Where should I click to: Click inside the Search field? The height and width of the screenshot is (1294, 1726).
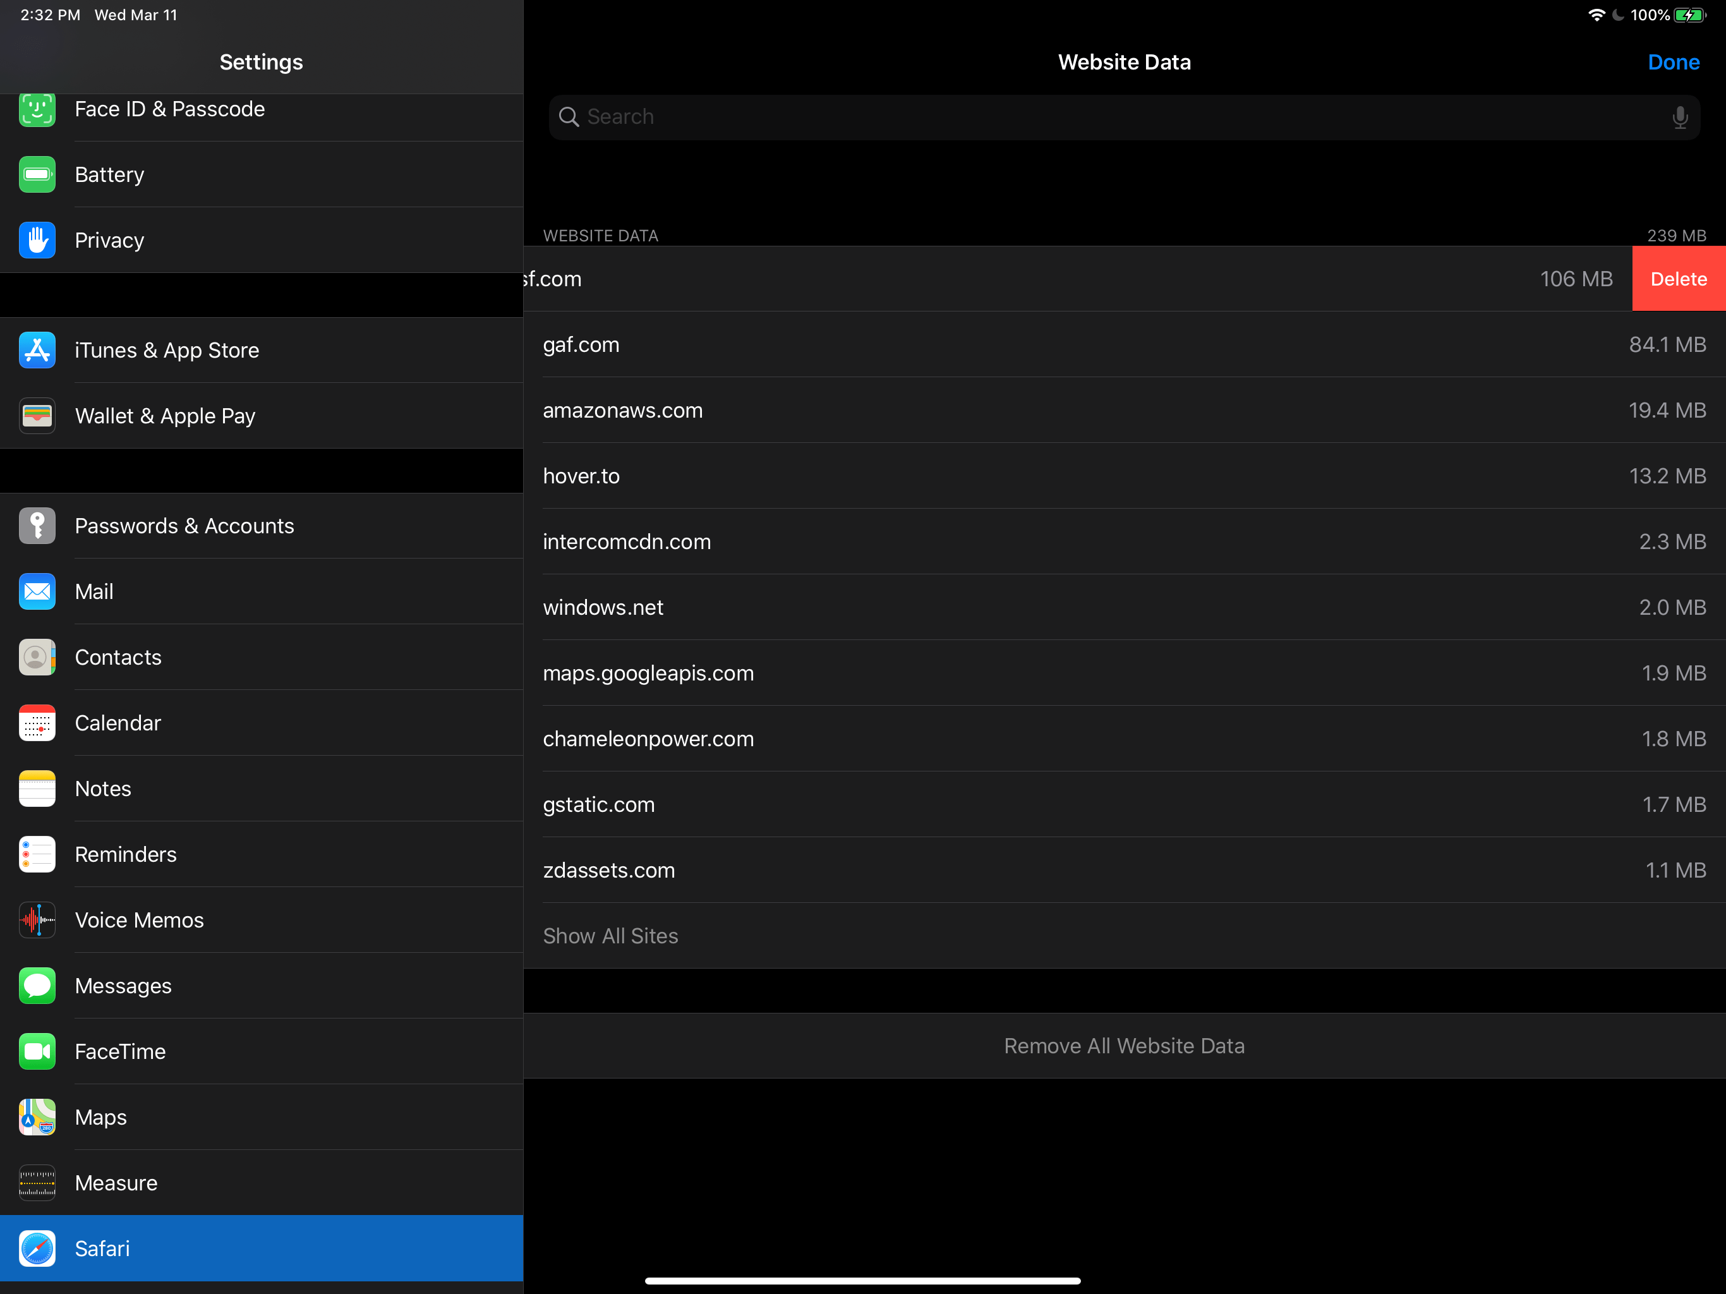tap(936, 117)
